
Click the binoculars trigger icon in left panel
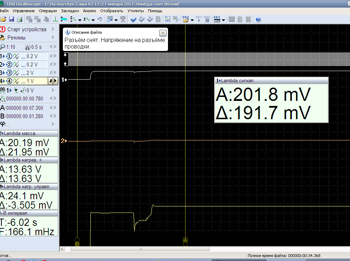click(3, 90)
